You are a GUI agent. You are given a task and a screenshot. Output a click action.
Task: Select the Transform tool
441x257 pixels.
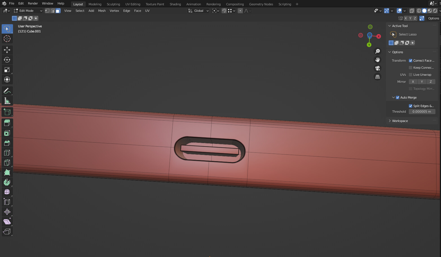click(x=7, y=79)
